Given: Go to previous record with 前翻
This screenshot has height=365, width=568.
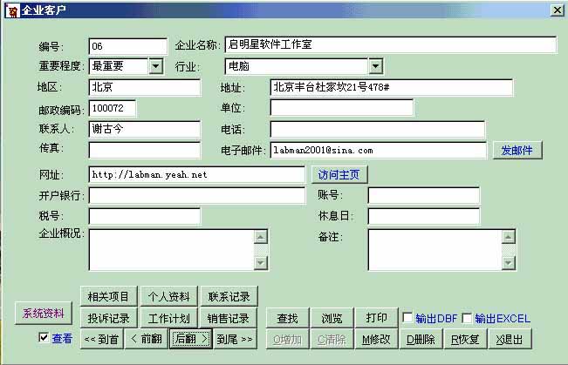Looking at the screenshot, I should tap(147, 339).
